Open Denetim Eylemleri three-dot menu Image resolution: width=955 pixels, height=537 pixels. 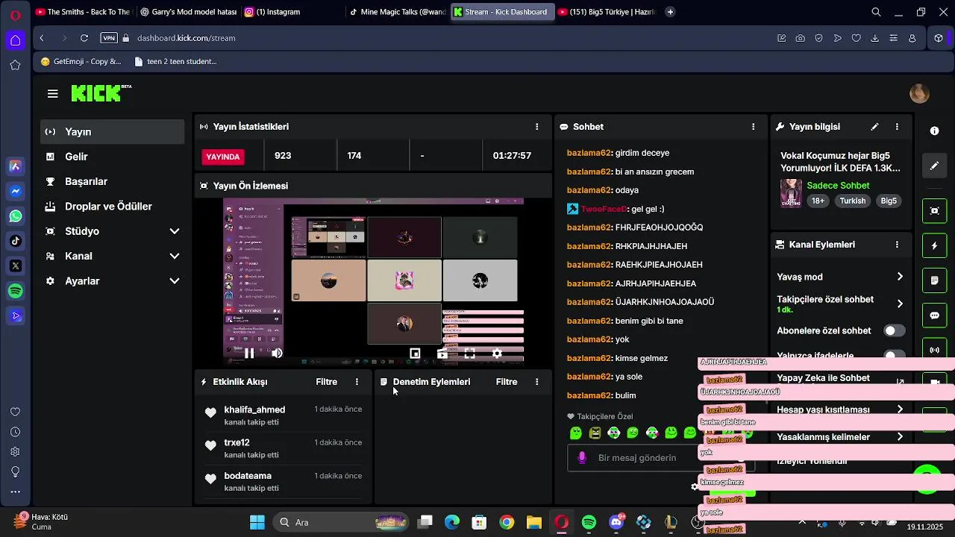click(537, 382)
